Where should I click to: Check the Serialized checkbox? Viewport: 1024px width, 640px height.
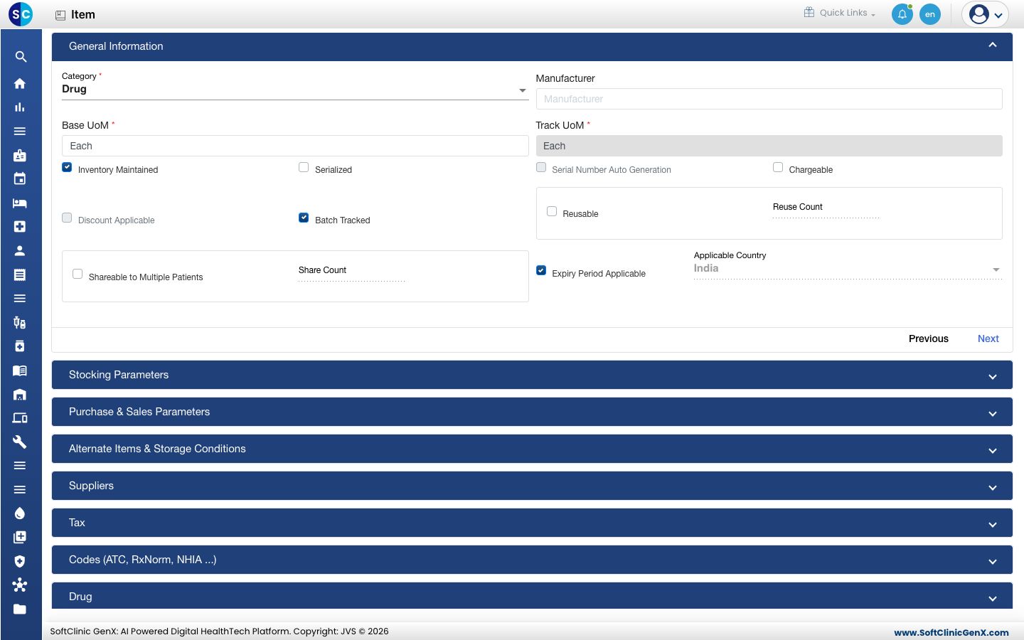point(304,167)
